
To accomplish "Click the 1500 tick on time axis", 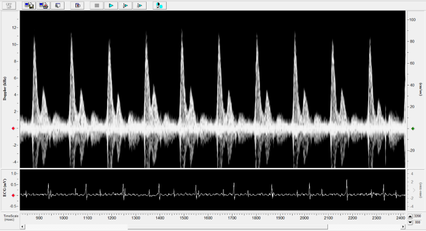I will 184,218.
